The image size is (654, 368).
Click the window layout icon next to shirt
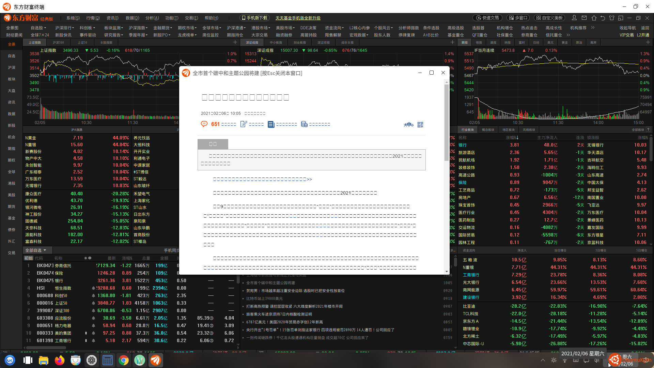(x=621, y=18)
